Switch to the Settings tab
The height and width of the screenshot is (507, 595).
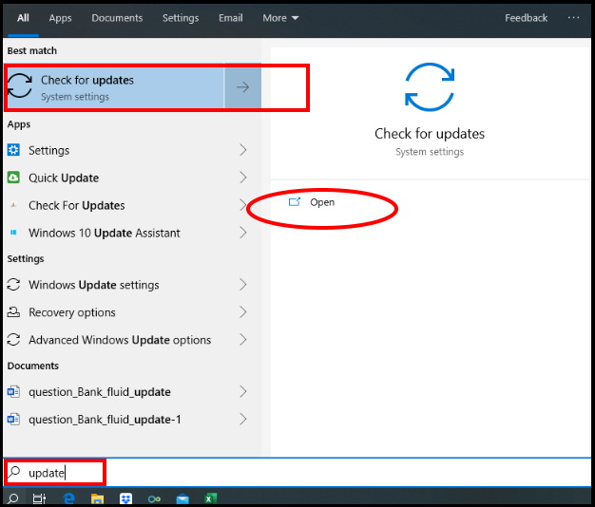(x=181, y=18)
